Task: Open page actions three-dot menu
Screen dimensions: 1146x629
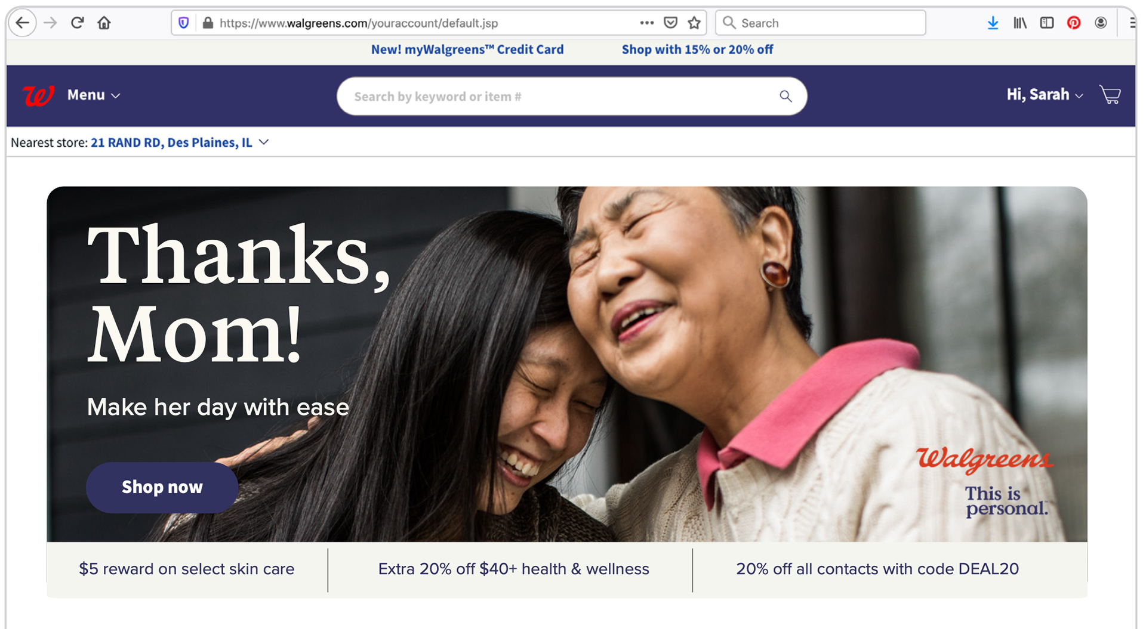Action: pos(646,23)
